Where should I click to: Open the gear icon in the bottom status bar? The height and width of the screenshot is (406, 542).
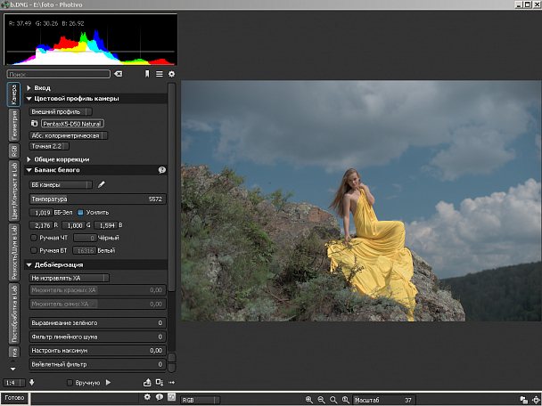[x=147, y=397]
